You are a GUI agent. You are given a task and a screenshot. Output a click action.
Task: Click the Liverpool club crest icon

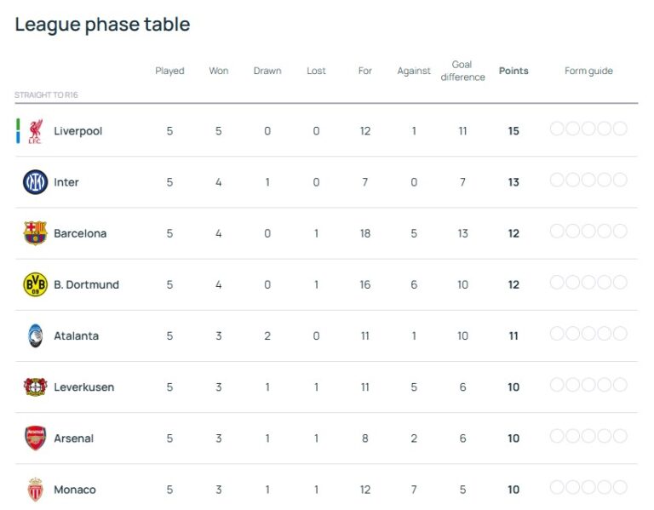[x=35, y=130]
